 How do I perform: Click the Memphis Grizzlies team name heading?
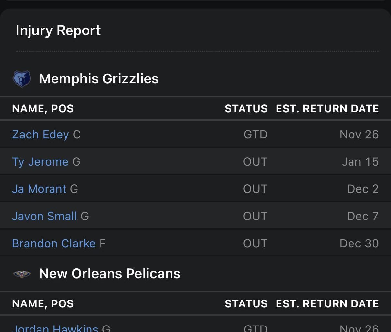point(99,78)
